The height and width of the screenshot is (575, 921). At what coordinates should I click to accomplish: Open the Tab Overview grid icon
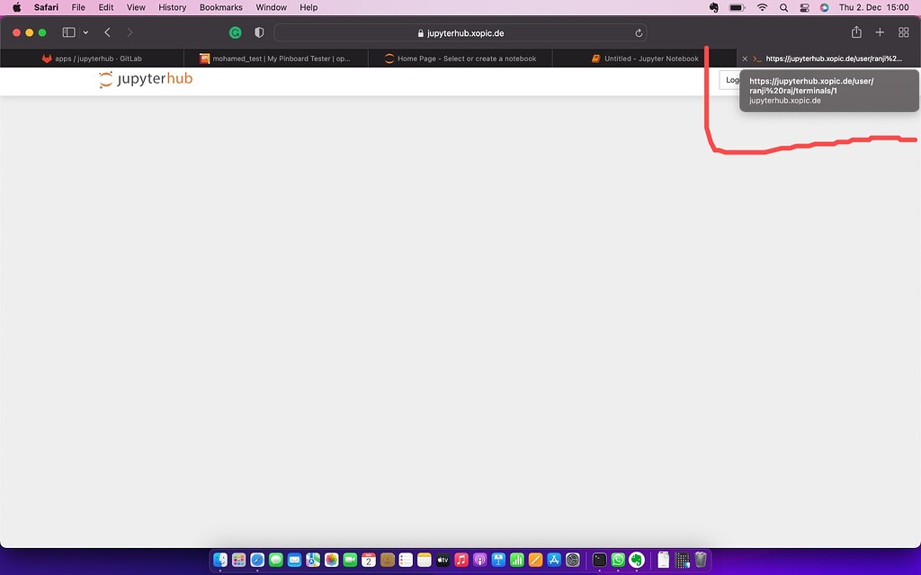coord(903,31)
